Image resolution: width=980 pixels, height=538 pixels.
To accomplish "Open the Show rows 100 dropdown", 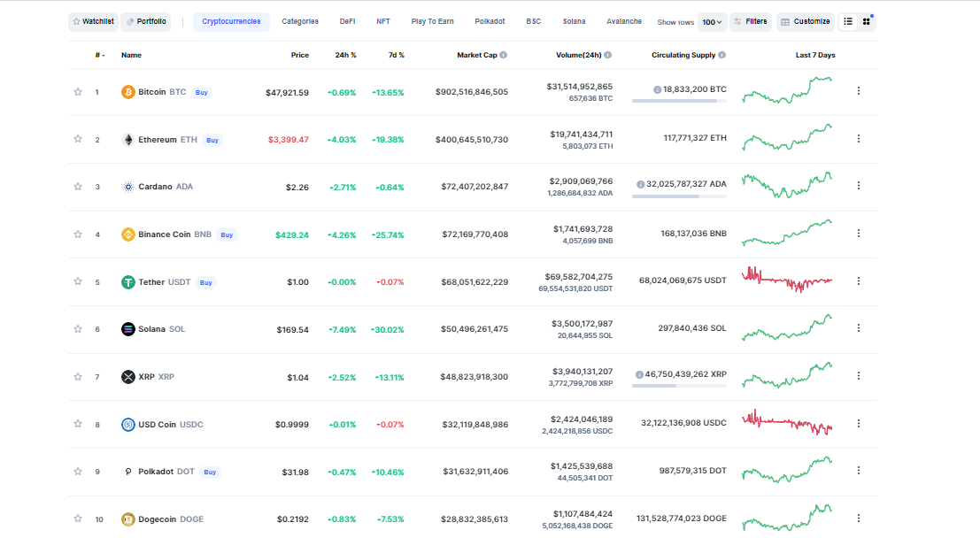I will click(713, 22).
